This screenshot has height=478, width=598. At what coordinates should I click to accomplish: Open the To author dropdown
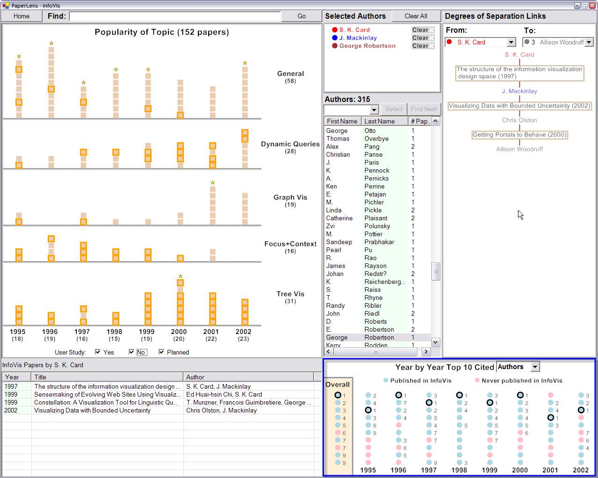click(x=589, y=43)
